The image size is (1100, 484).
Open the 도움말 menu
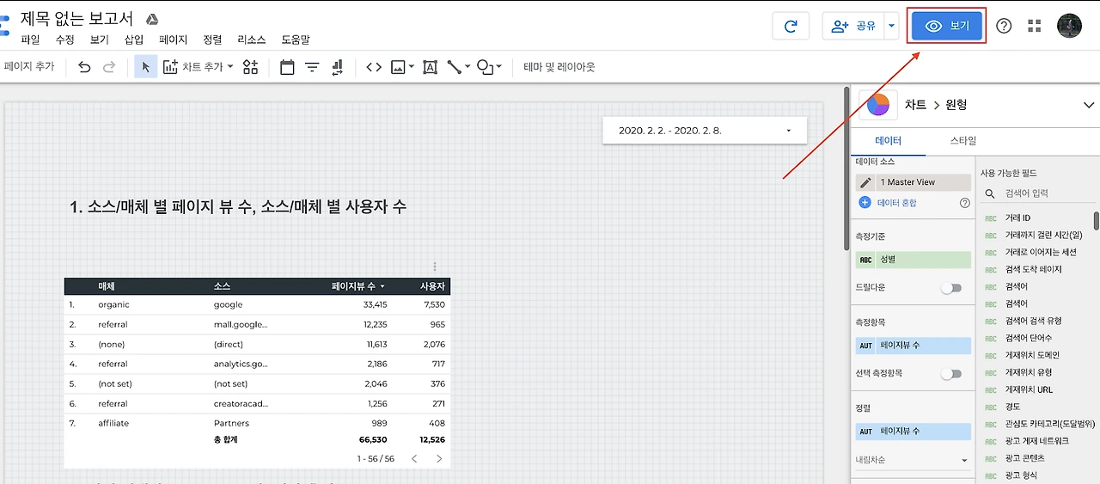pyautogui.click(x=296, y=40)
